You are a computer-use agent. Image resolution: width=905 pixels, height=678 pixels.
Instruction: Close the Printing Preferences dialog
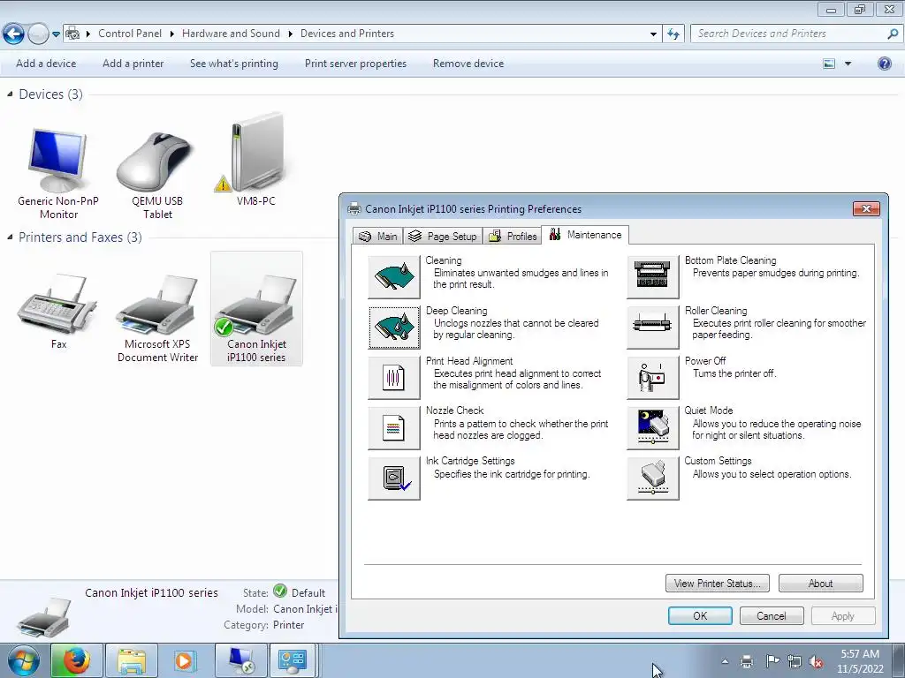click(866, 208)
